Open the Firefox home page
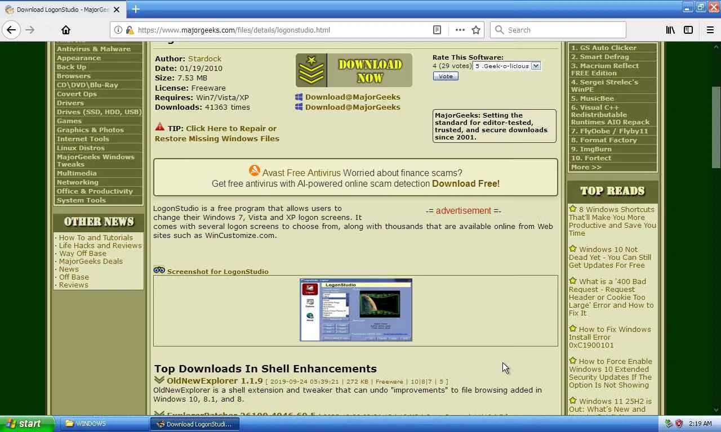Screen dimensions: 721x432 point(66,30)
